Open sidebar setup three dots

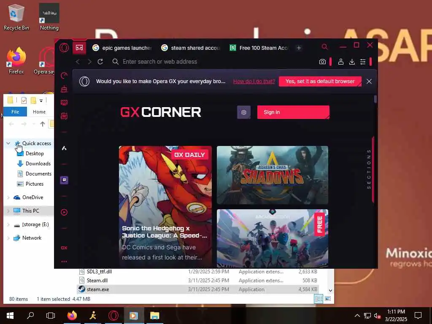[64, 262]
